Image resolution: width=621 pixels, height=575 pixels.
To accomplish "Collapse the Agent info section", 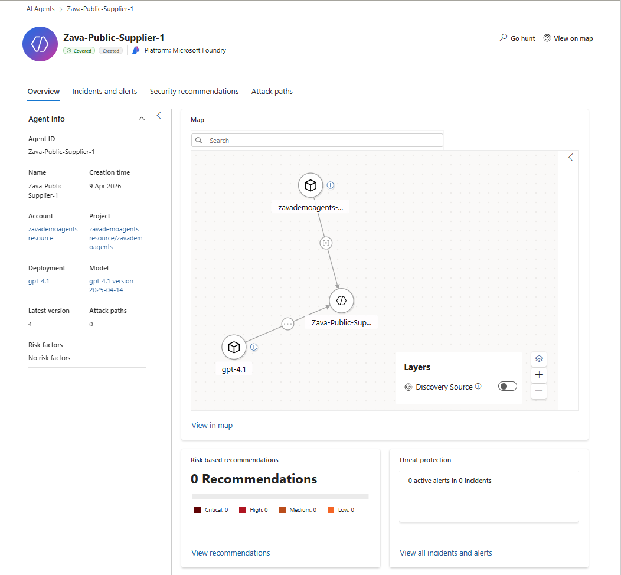I will coord(141,119).
